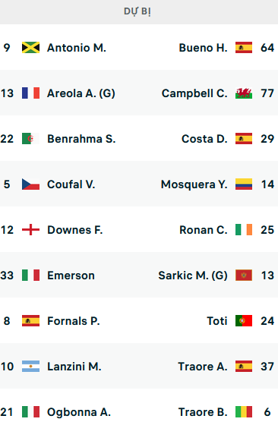Select player Traore A.
This screenshot has height=422, width=278.
pyautogui.click(x=203, y=367)
